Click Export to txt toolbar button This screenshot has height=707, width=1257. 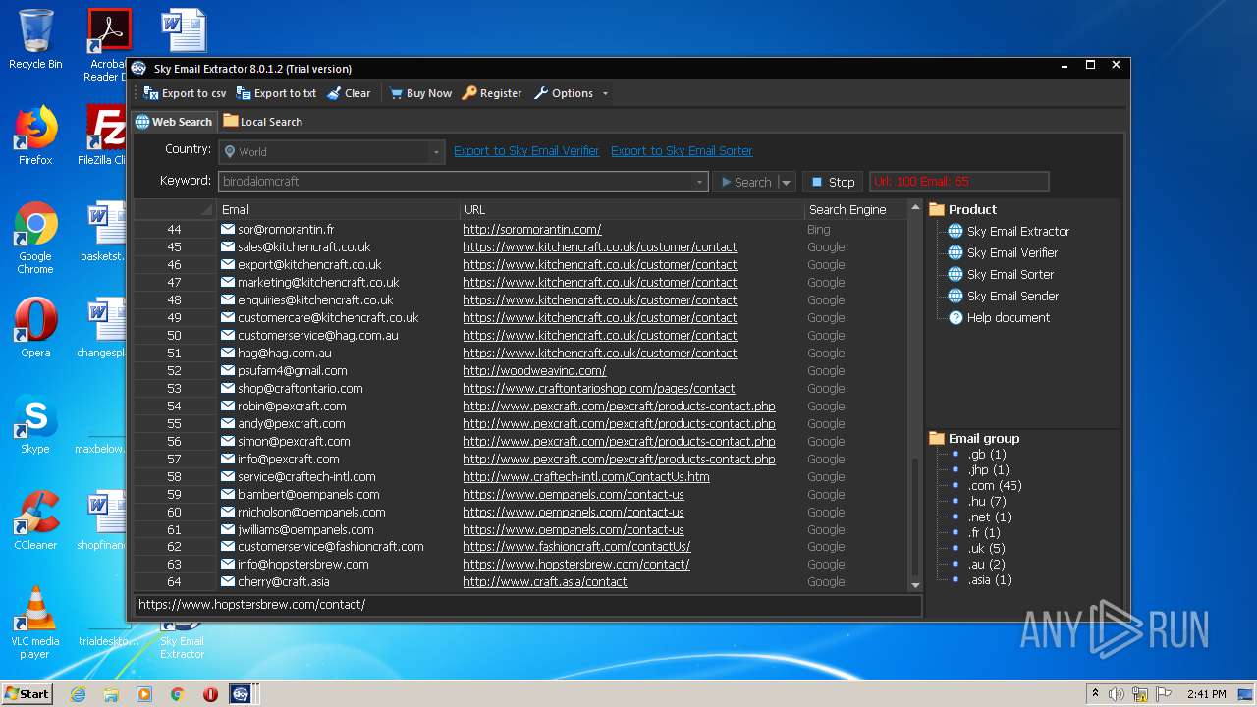click(276, 93)
